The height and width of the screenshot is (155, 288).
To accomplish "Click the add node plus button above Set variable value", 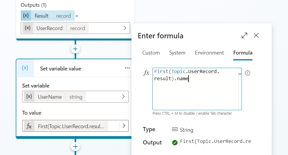I will pyautogui.click(x=75, y=49).
